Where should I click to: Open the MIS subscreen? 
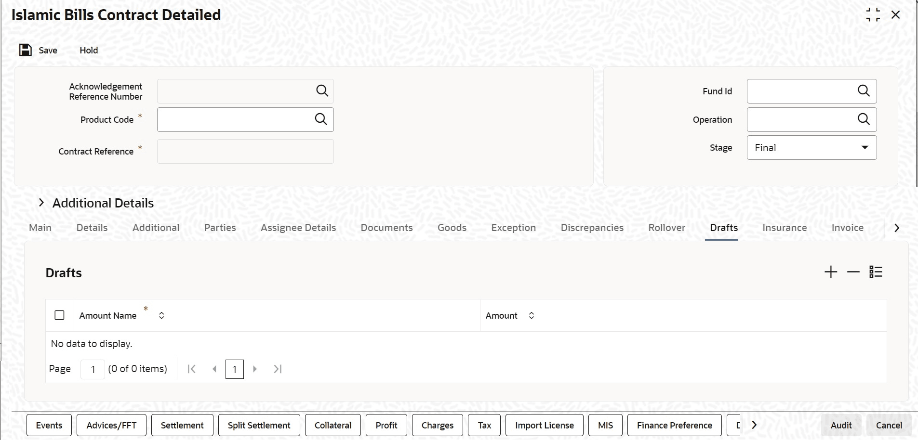[605, 425]
